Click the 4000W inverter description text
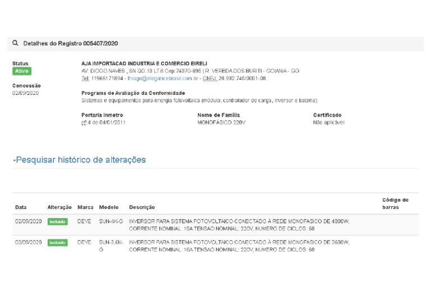 (239, 225)
